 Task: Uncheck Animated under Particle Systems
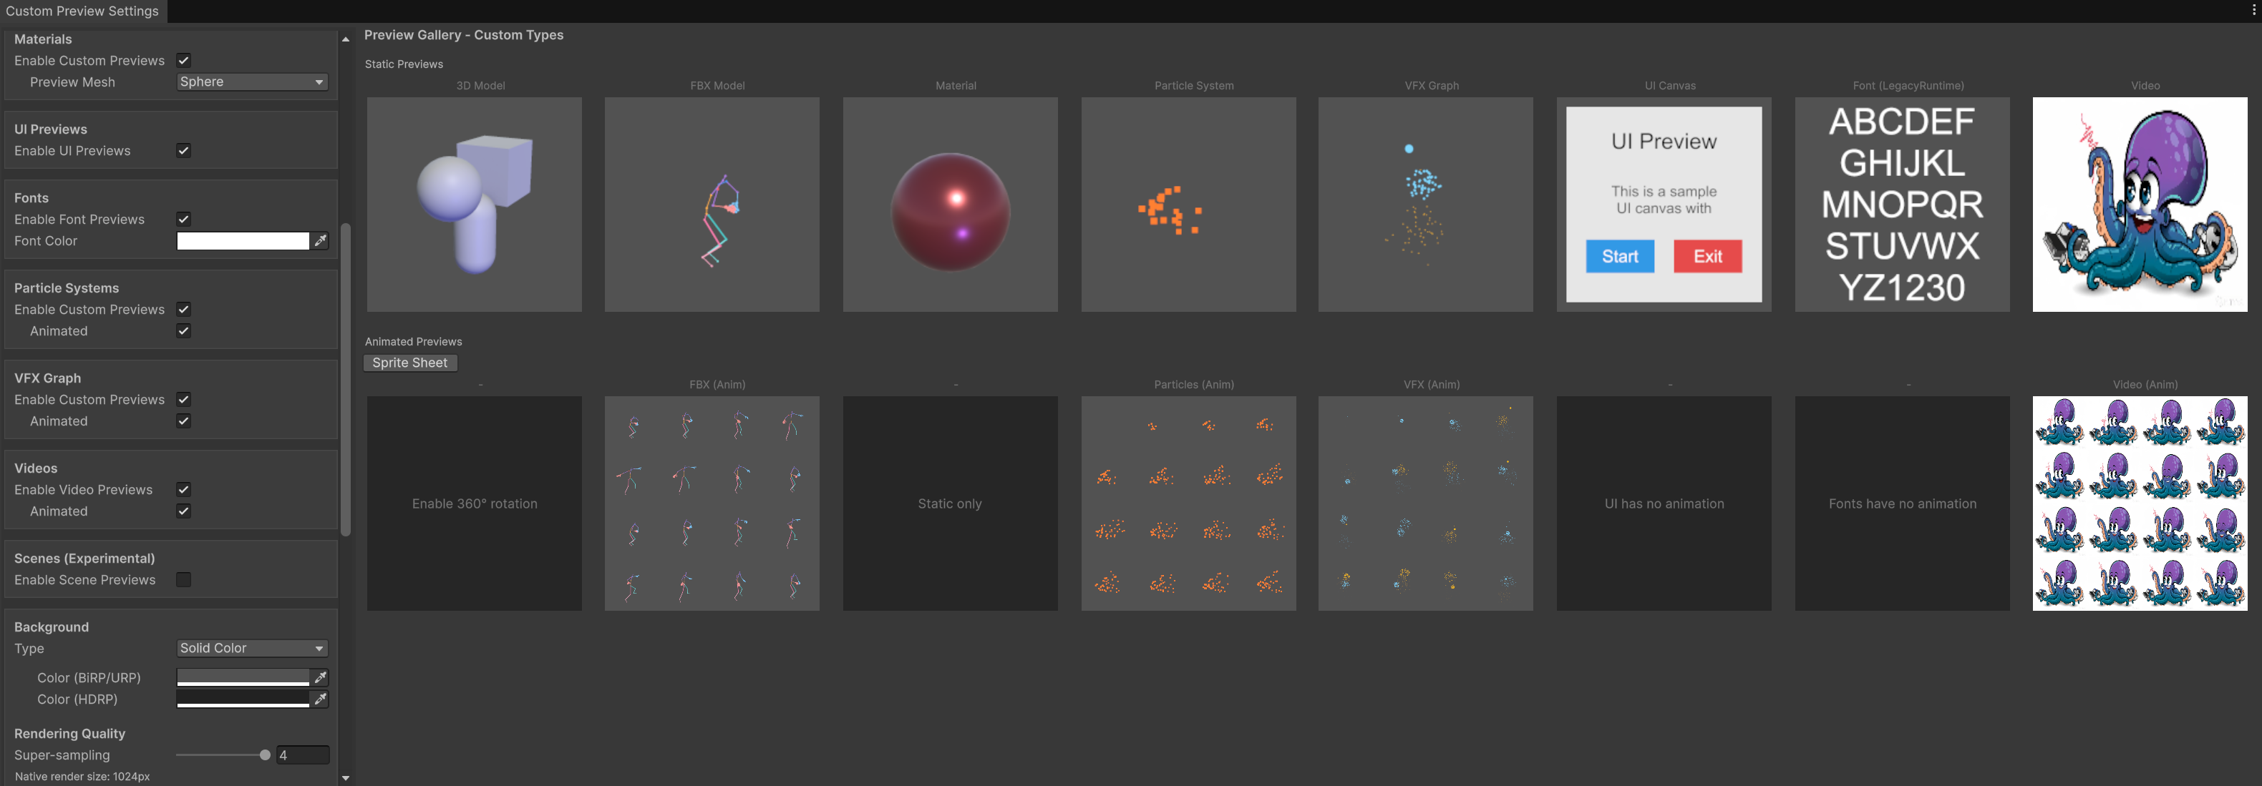coord(183,330)
